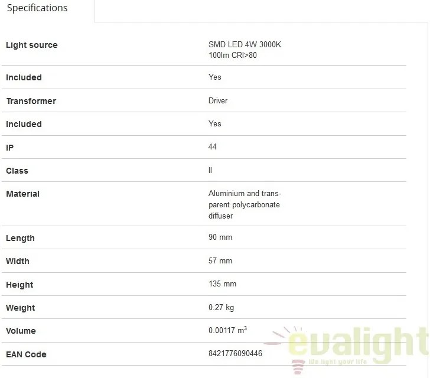
Task: Click the Length value 90 mm
Action: (220, 237)
